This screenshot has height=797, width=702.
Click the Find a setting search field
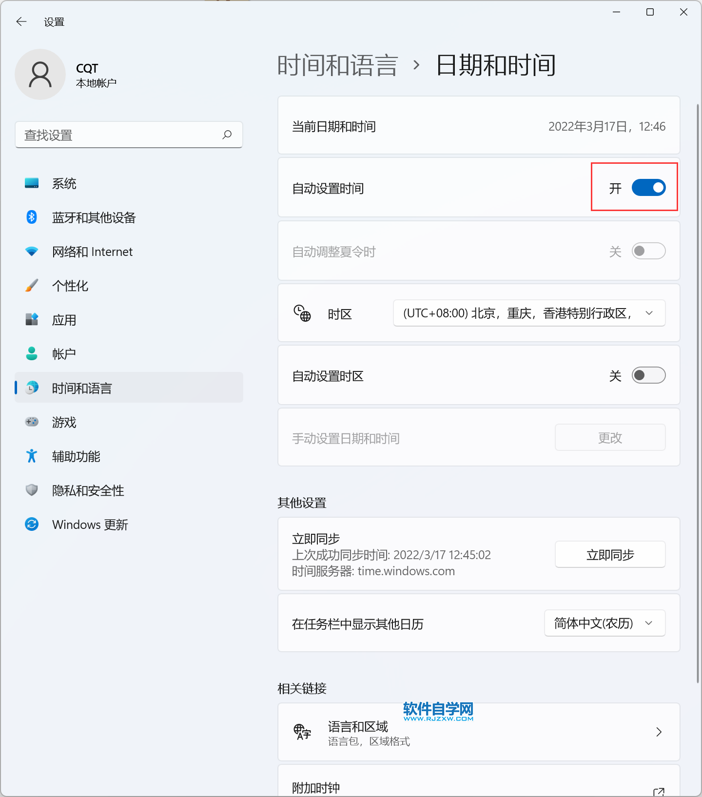click(129, 135)
